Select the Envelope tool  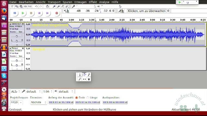pos(84,75)
